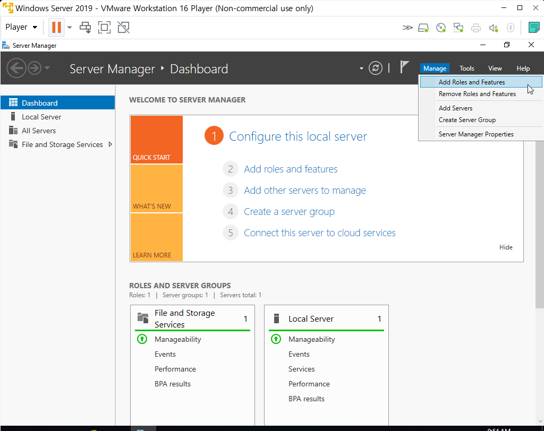Screen dimensions: 544x431
Task: Open the Help menu
Action: pos(523,68)
